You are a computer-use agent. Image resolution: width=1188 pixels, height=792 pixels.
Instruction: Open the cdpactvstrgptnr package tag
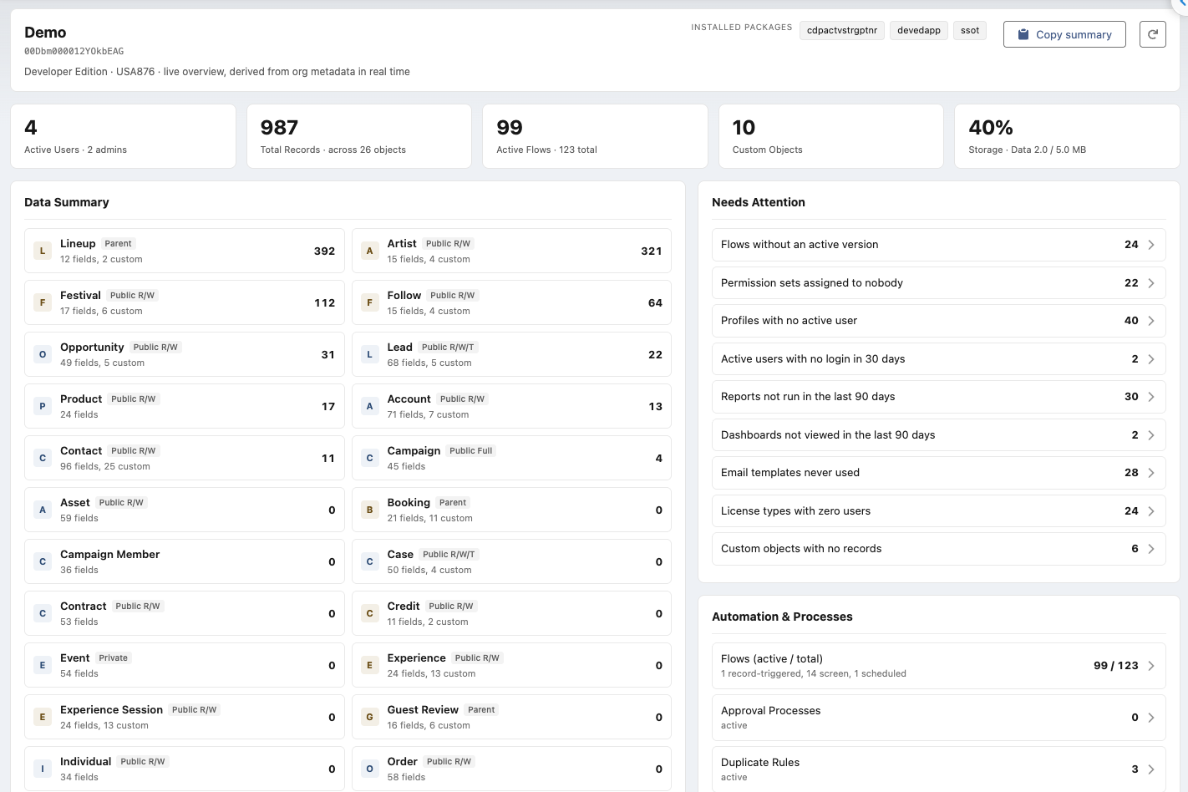(x=842, y=31)
